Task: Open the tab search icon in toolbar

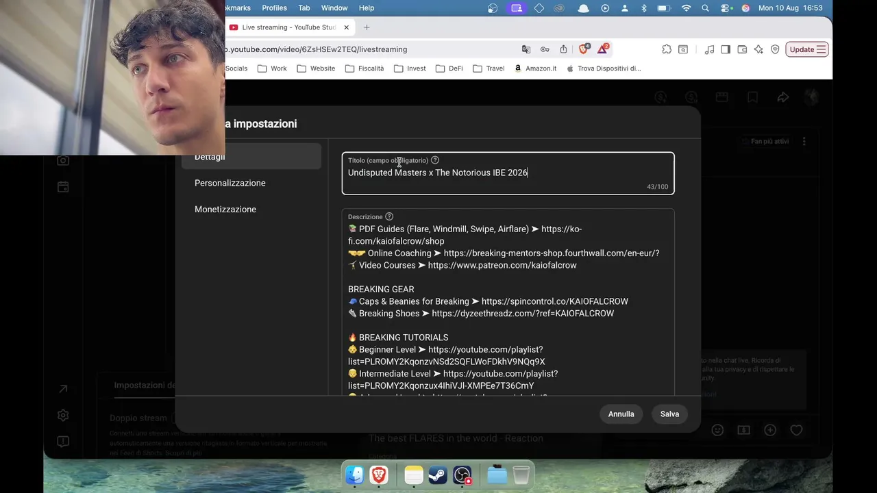Action: coord(683,49)
